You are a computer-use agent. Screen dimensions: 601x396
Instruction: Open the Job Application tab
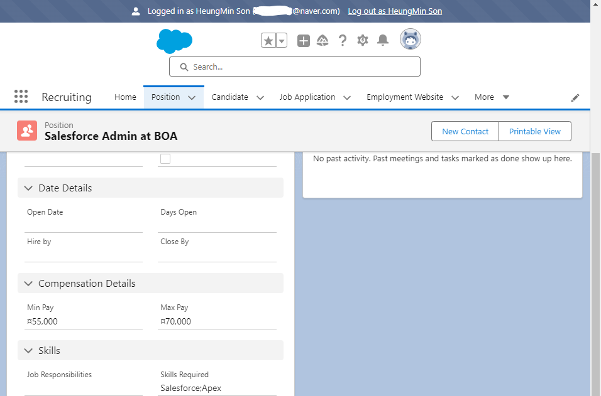pos(307,97)
